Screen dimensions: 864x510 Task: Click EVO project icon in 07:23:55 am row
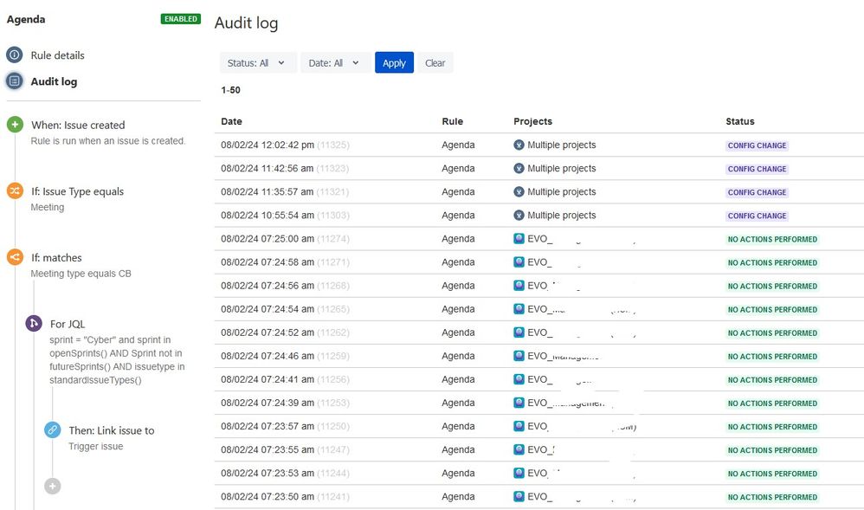[x=519, y=449]
